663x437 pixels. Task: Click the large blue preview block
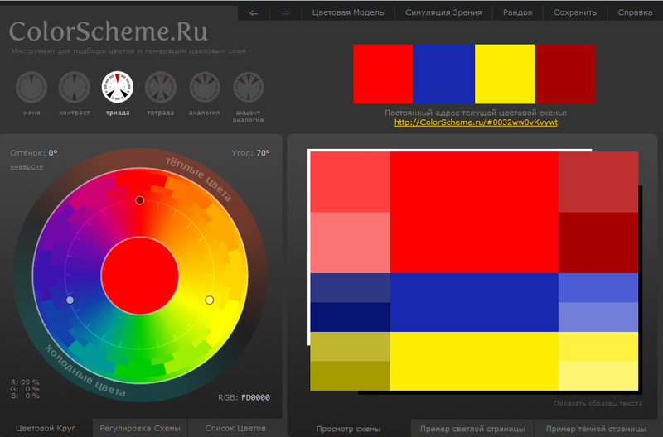click(x=474, y=302)
